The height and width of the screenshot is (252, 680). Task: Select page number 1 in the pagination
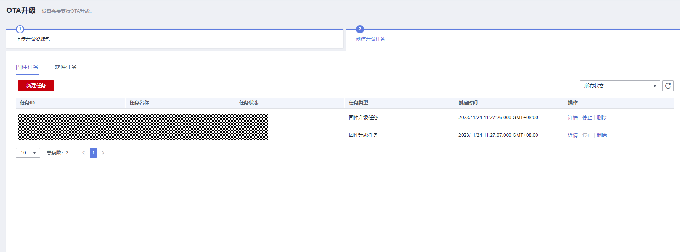click(x=93, y=153)
